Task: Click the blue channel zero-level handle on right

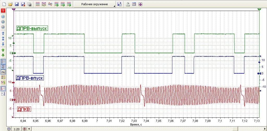Action: tap(259, 73)
